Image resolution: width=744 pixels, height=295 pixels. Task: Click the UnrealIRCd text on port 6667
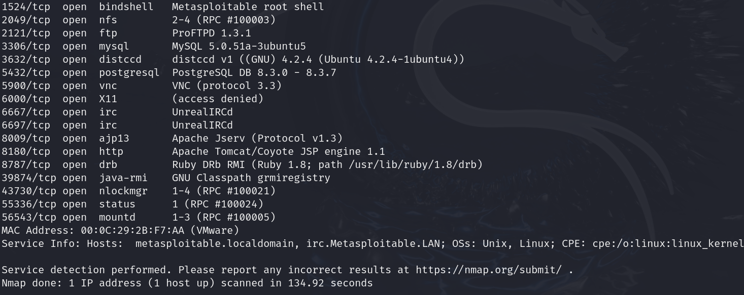pyautogui.click(x=202, y=112)
